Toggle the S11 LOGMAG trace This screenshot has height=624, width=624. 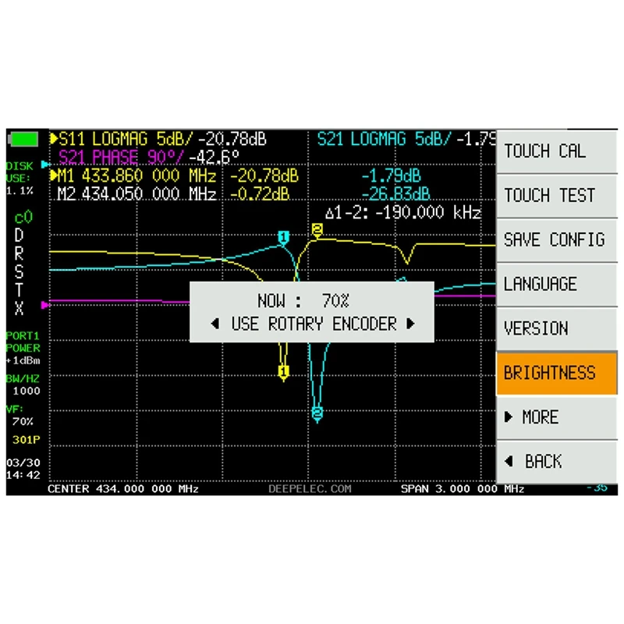[x=156, y=139]
